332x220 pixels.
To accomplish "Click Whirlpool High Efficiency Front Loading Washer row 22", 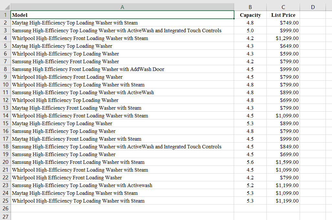I will click(122, 177).
